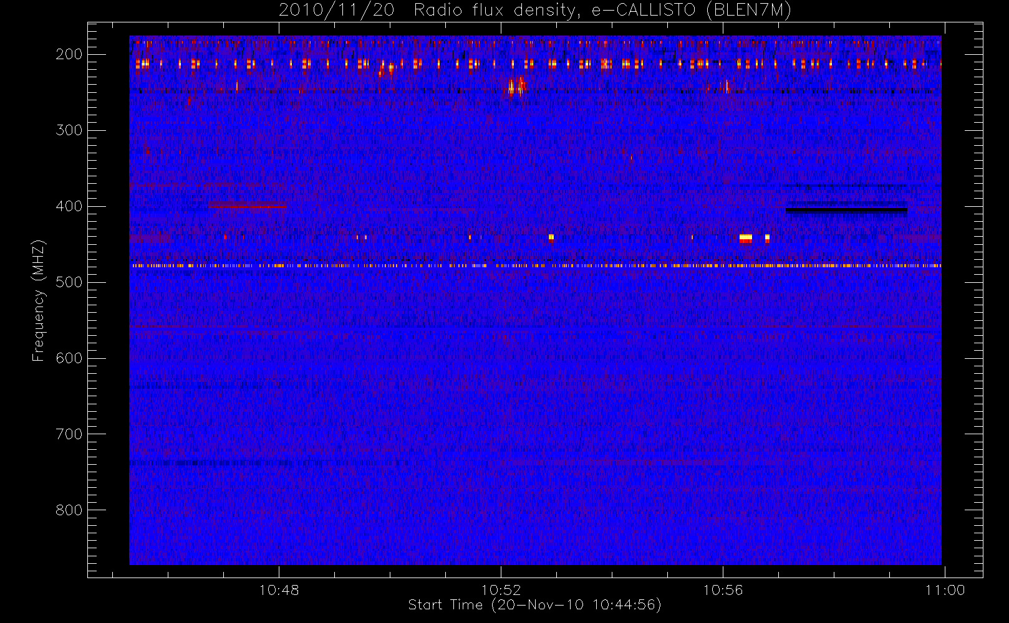
Task: Click the continuous yellow emission line near 480 MHz
Action: click(x=535, y=265)
